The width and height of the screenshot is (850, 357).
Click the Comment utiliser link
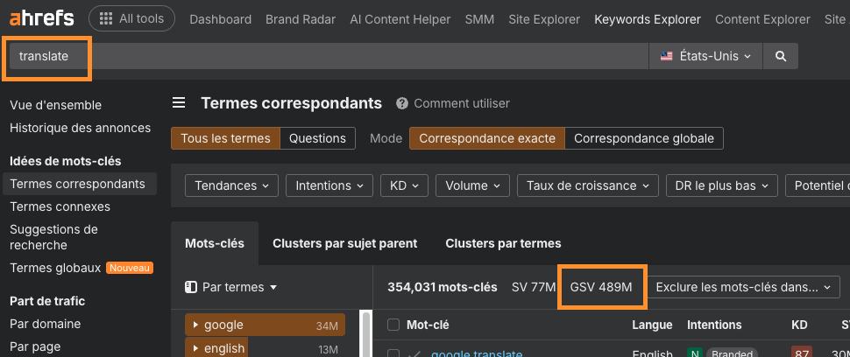[x=462, y=103]
